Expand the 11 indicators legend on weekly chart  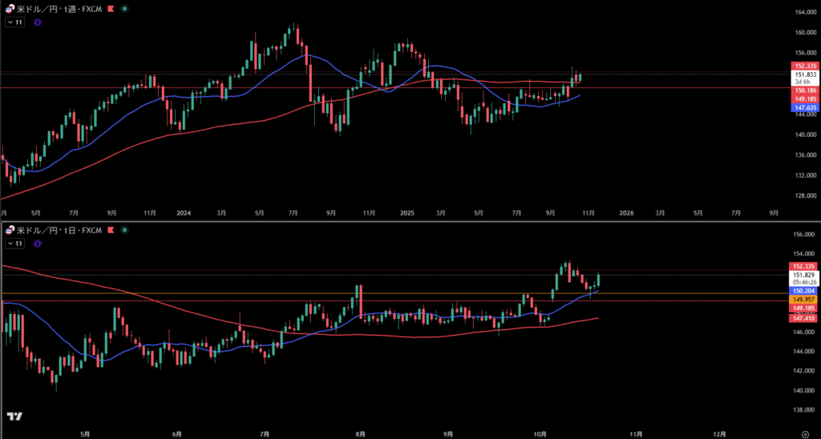click(x=15, y=22)
